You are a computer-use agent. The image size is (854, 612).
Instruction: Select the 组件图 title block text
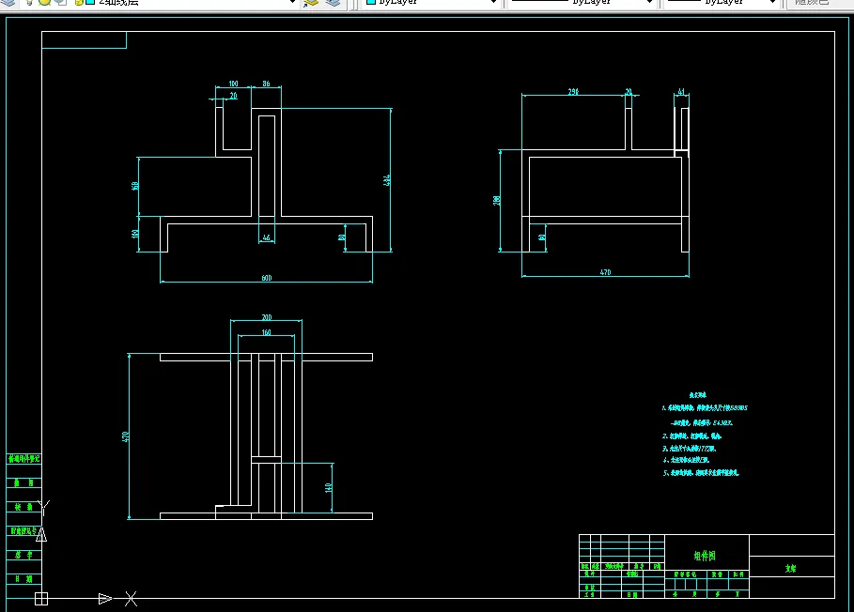coord(705,556)
